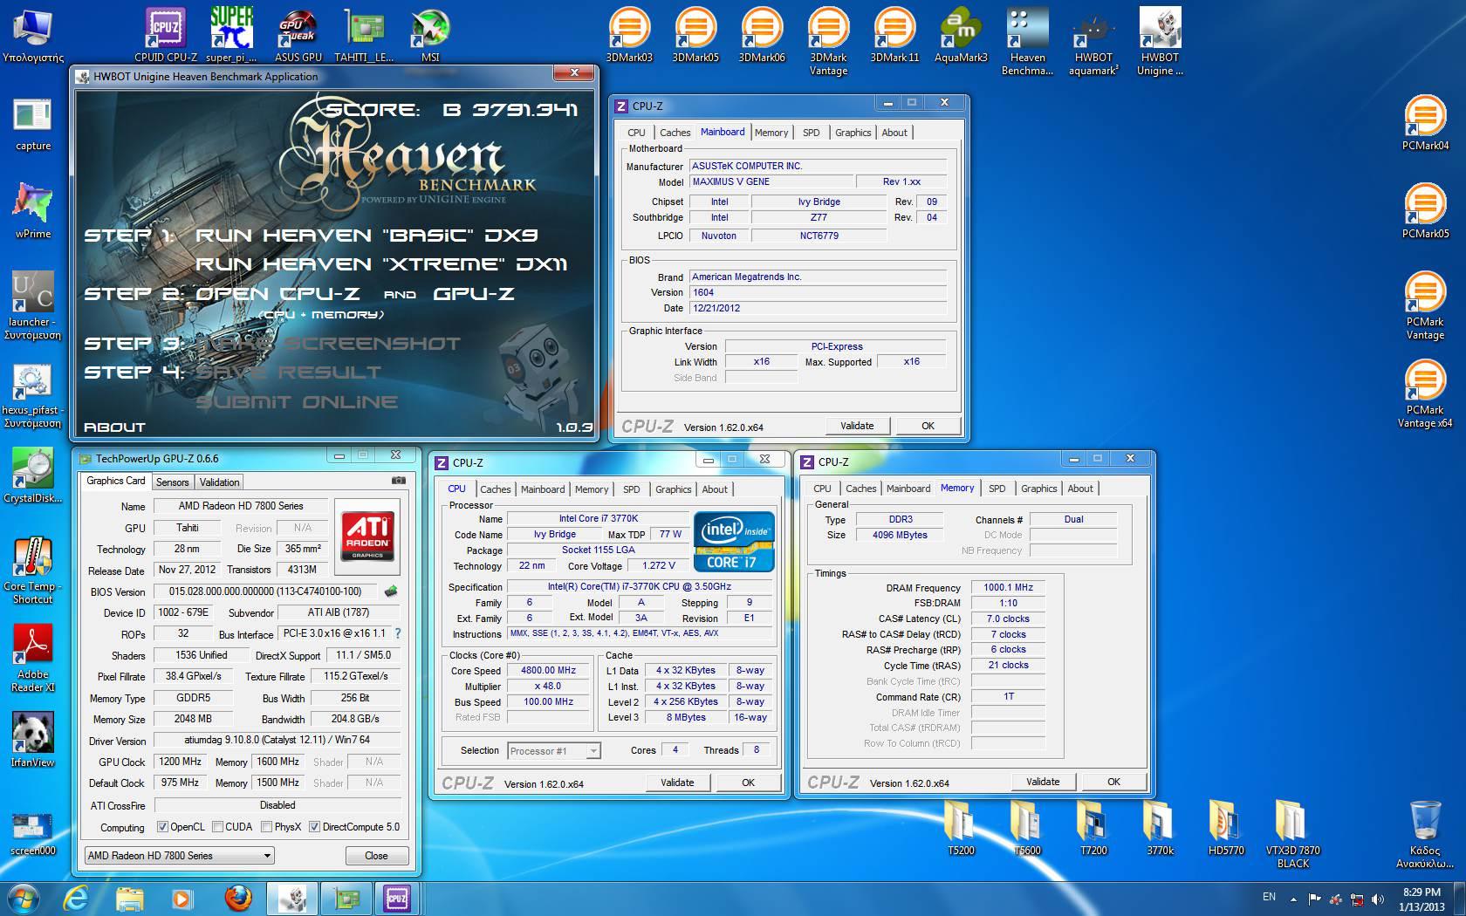Click Validate in Mainboard CPU-Z window
1466x916 pixels.
[x=857, y=426]
